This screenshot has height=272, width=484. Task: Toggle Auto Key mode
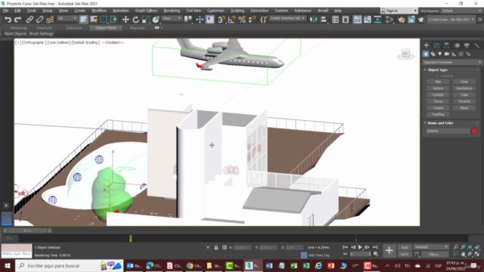coord(405,247)
